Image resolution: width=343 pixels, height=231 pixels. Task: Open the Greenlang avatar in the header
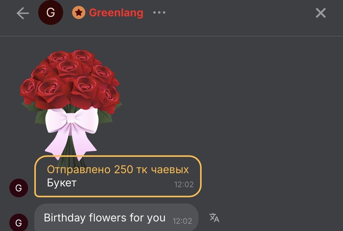(50, 12)
